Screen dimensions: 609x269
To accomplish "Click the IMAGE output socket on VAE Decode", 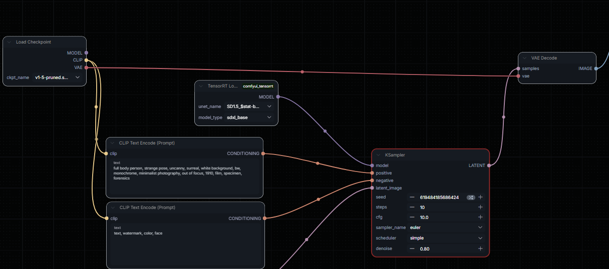I will (595, 68).
